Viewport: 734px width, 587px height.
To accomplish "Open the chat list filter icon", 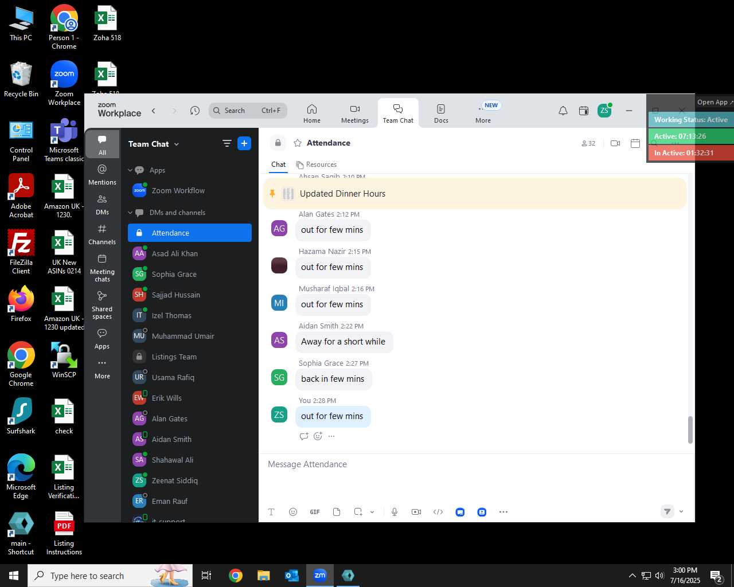I will click(227, 143).
